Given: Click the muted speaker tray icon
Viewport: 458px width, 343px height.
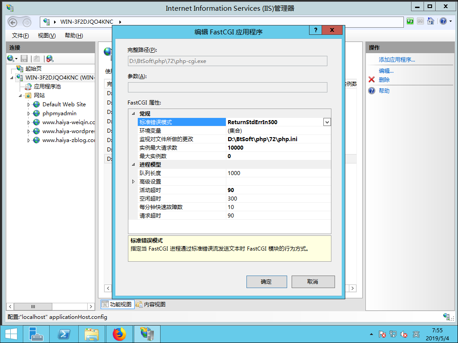Looking at the screenshot, I should [x=404, y=334].
